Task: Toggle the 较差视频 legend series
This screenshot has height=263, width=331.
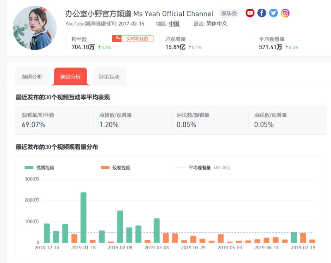Action: pyautogui.click(x=115, y=168)
